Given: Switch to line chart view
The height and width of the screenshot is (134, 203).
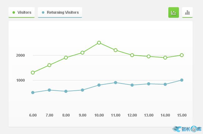Looking at the screenshot, I should 174,12.
